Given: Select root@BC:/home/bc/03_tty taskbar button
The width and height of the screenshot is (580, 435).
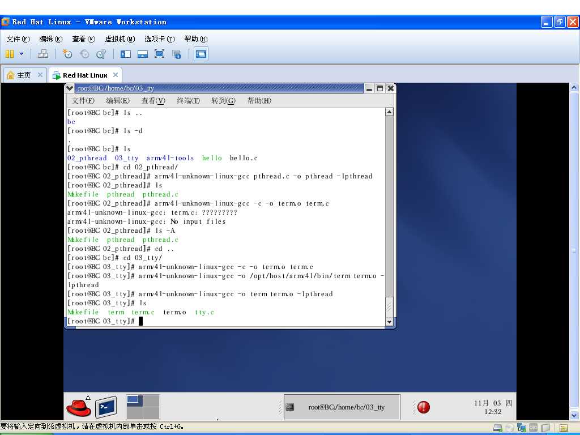Looking at the screenshot, I should (342, 407).
